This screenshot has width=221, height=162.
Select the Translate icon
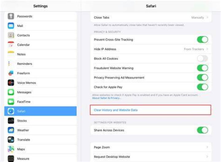coord(11,140)
